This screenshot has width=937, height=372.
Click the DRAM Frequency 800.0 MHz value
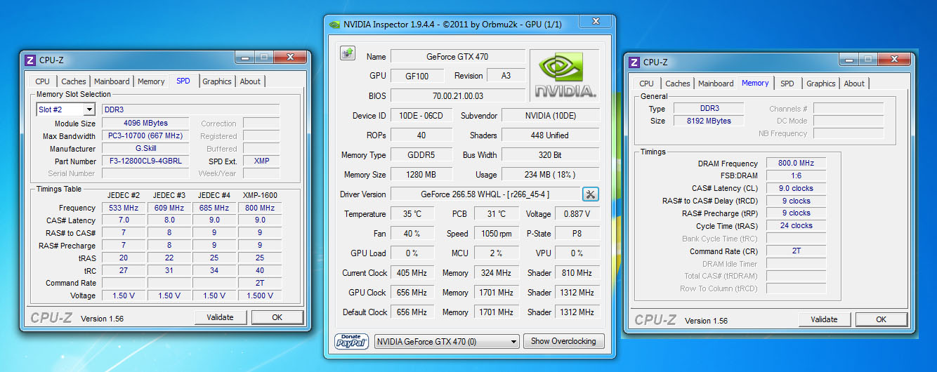(797, 164)
